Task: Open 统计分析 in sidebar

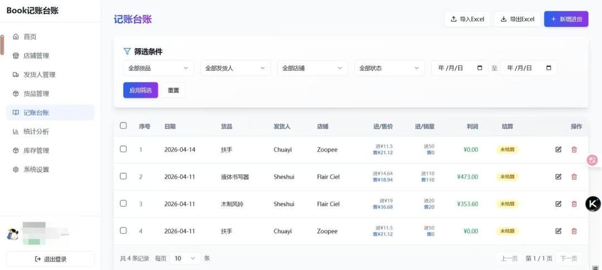Action: point(50,131)
